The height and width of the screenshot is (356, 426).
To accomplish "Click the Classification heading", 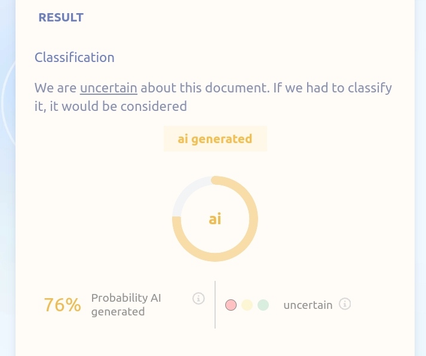I will [75, 58].
